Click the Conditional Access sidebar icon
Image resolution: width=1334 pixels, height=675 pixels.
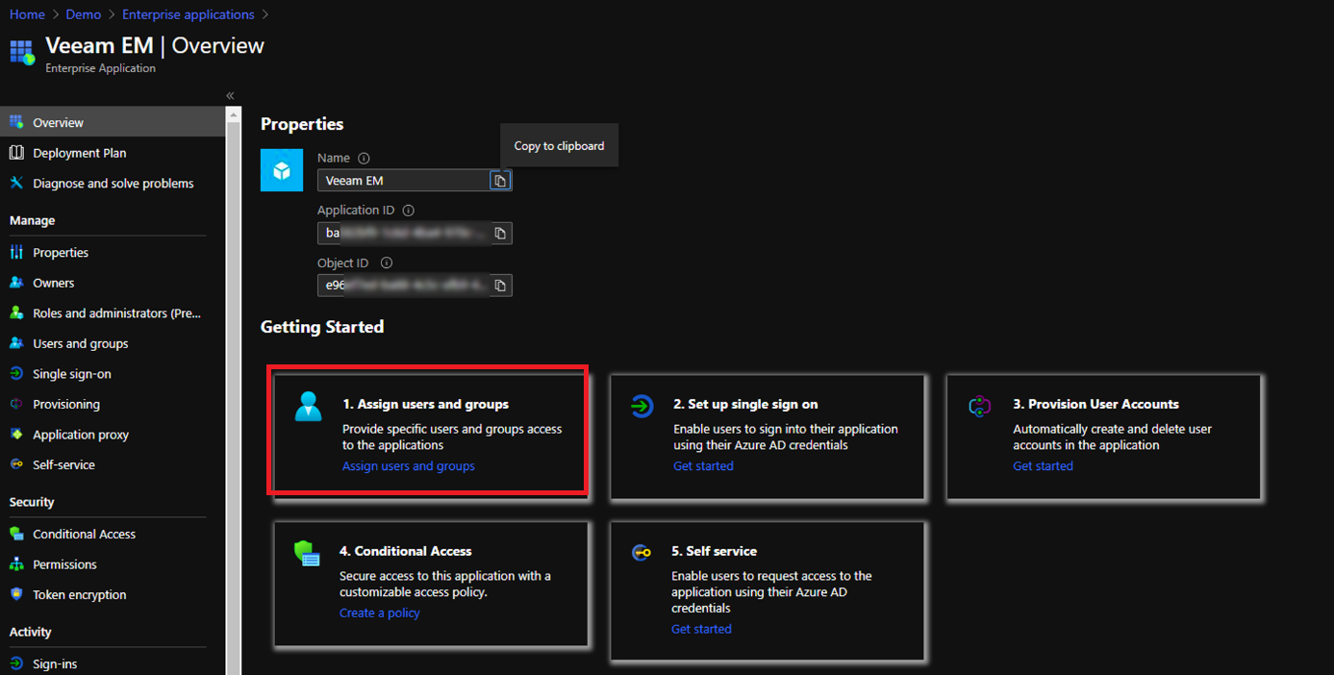(x=16, y=534)
